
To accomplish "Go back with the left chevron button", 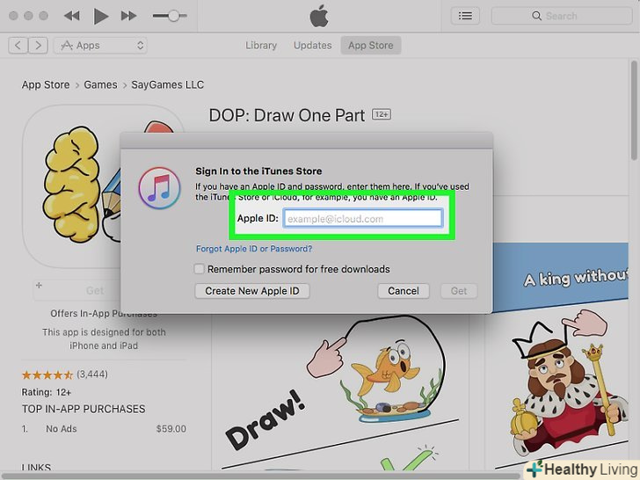I will [18, 46].
